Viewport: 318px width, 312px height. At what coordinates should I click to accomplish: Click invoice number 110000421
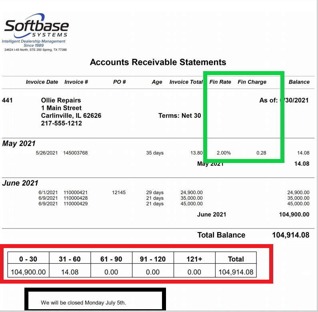[75, 193]
